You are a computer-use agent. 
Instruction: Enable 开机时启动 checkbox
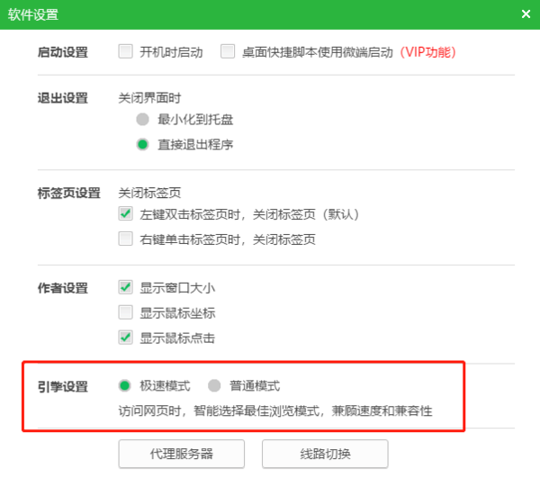126,51
